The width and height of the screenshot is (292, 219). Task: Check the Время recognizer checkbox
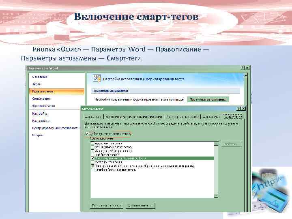click(92, 147)
